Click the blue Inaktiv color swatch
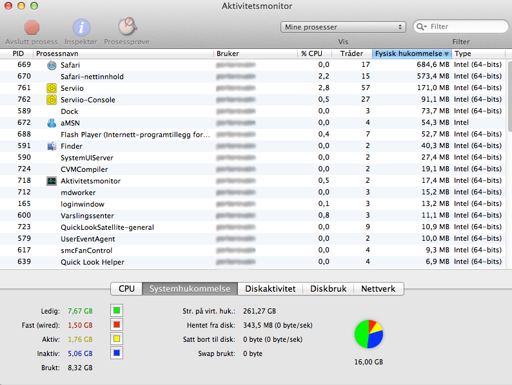512x385 pixels. pyautogui.click(x=117, y=353)
